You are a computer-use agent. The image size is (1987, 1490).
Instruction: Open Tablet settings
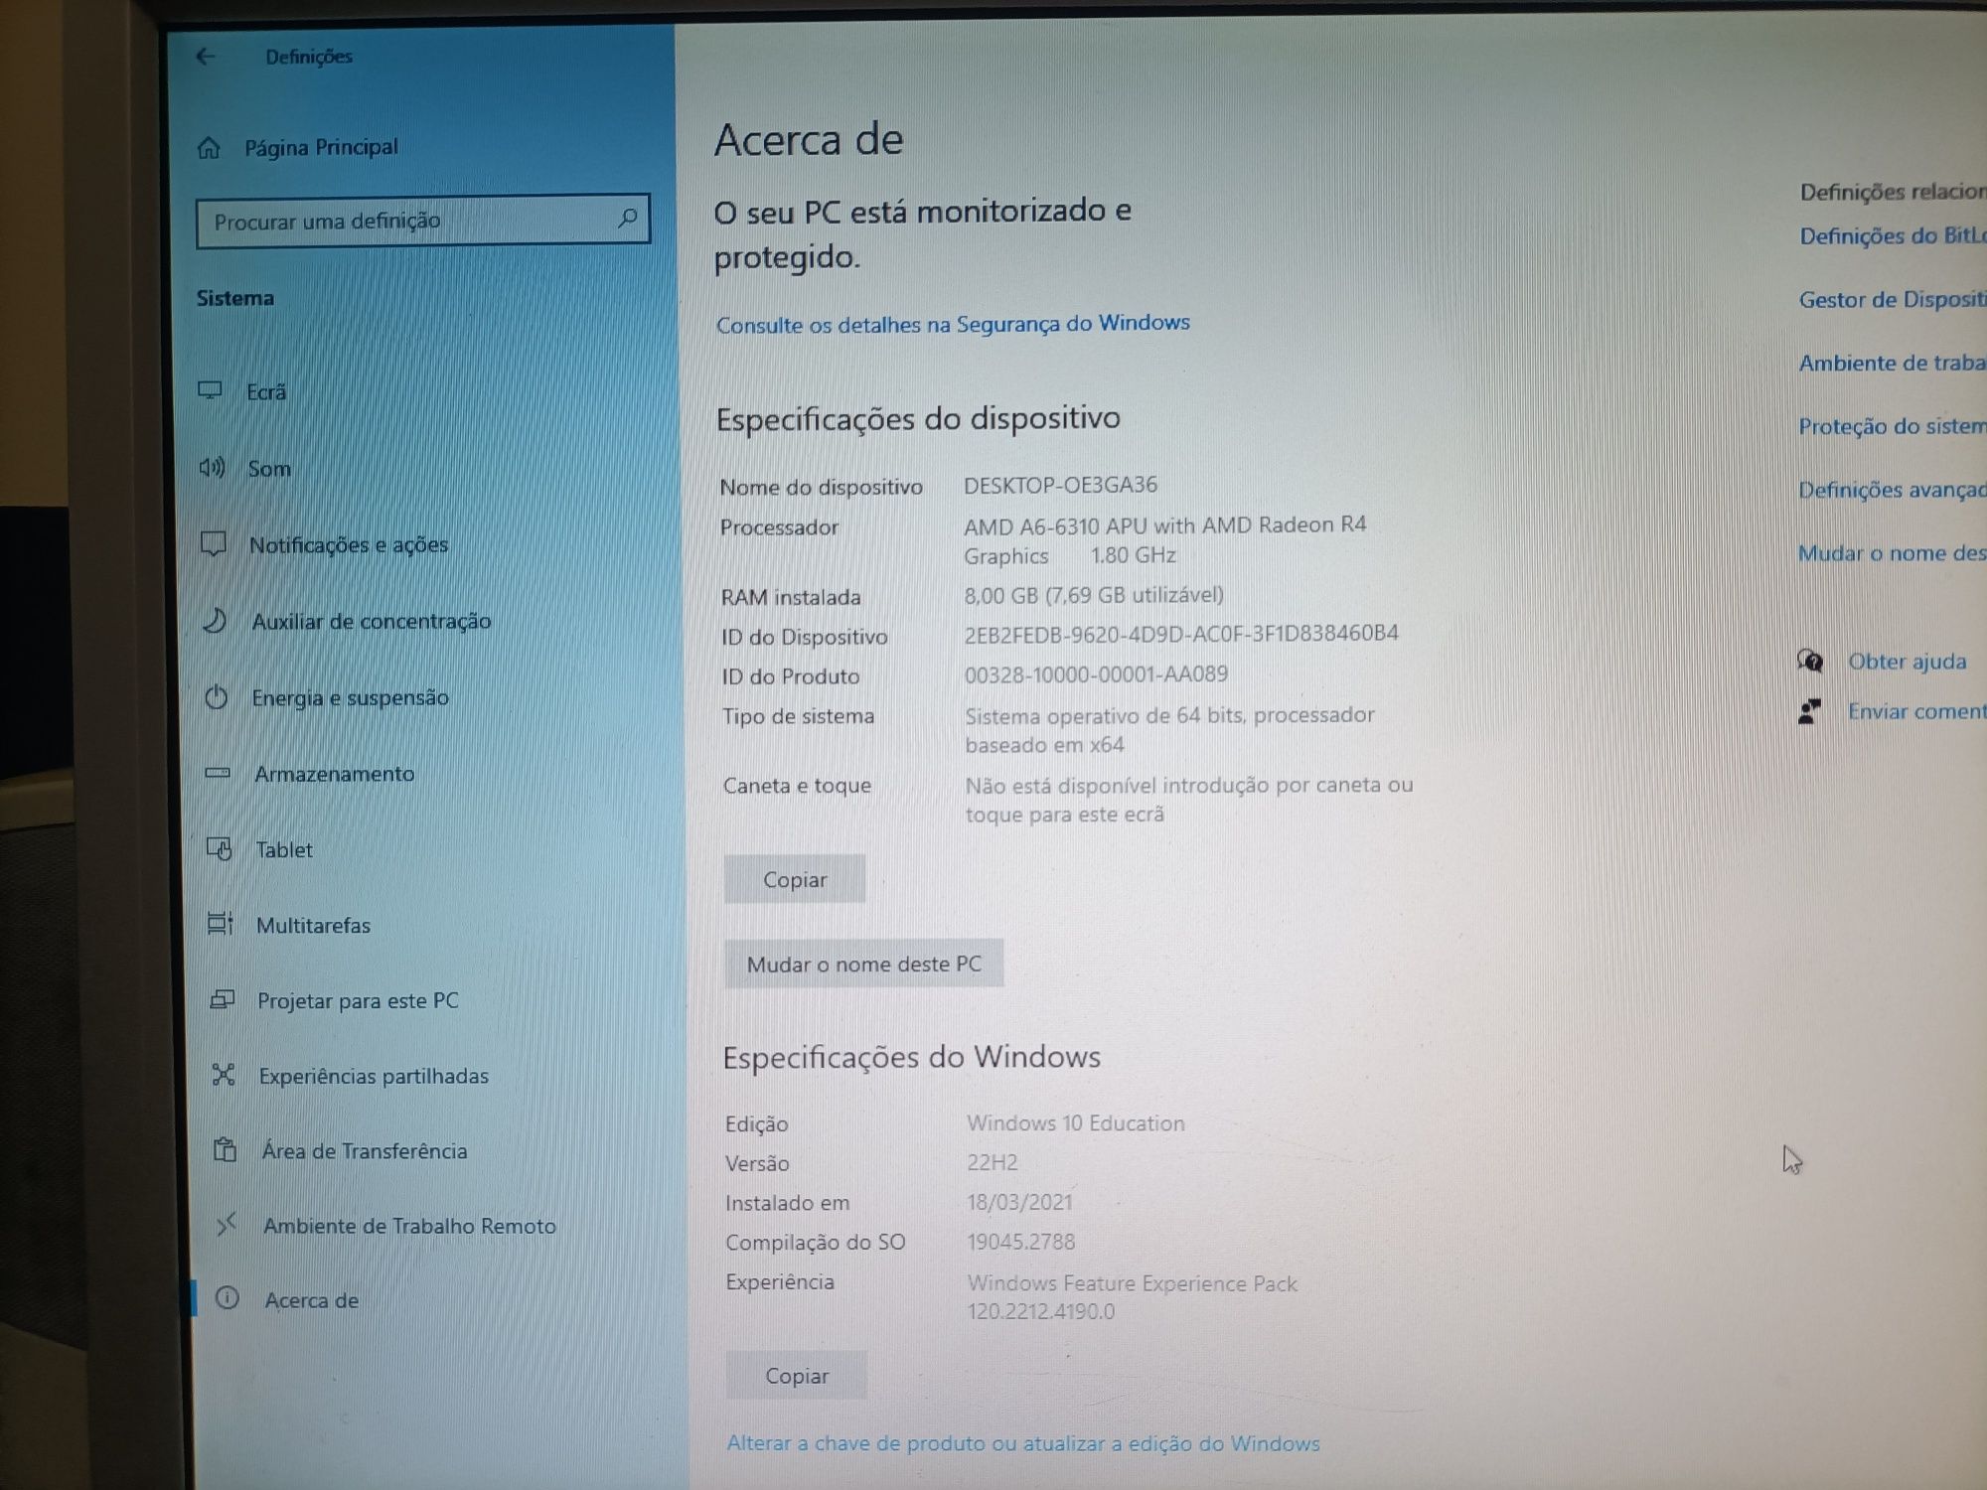[x=284, y=850]
